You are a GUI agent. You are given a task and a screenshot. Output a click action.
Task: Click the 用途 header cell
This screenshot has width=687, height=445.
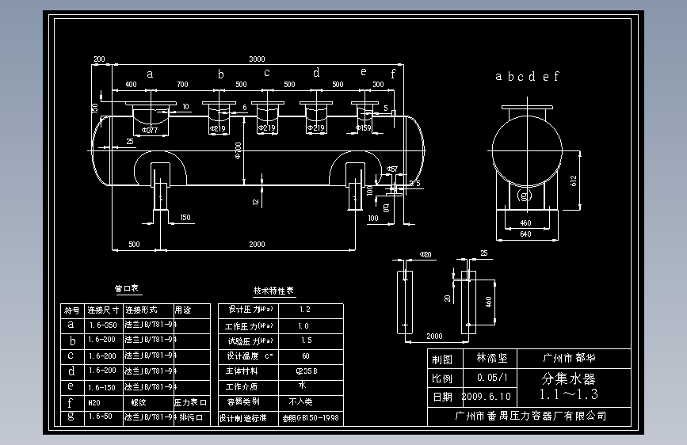[x=183, y=310]
